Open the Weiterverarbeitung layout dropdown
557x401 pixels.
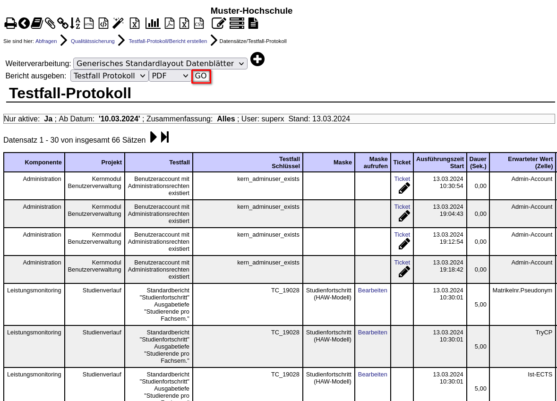click(160, 63)
